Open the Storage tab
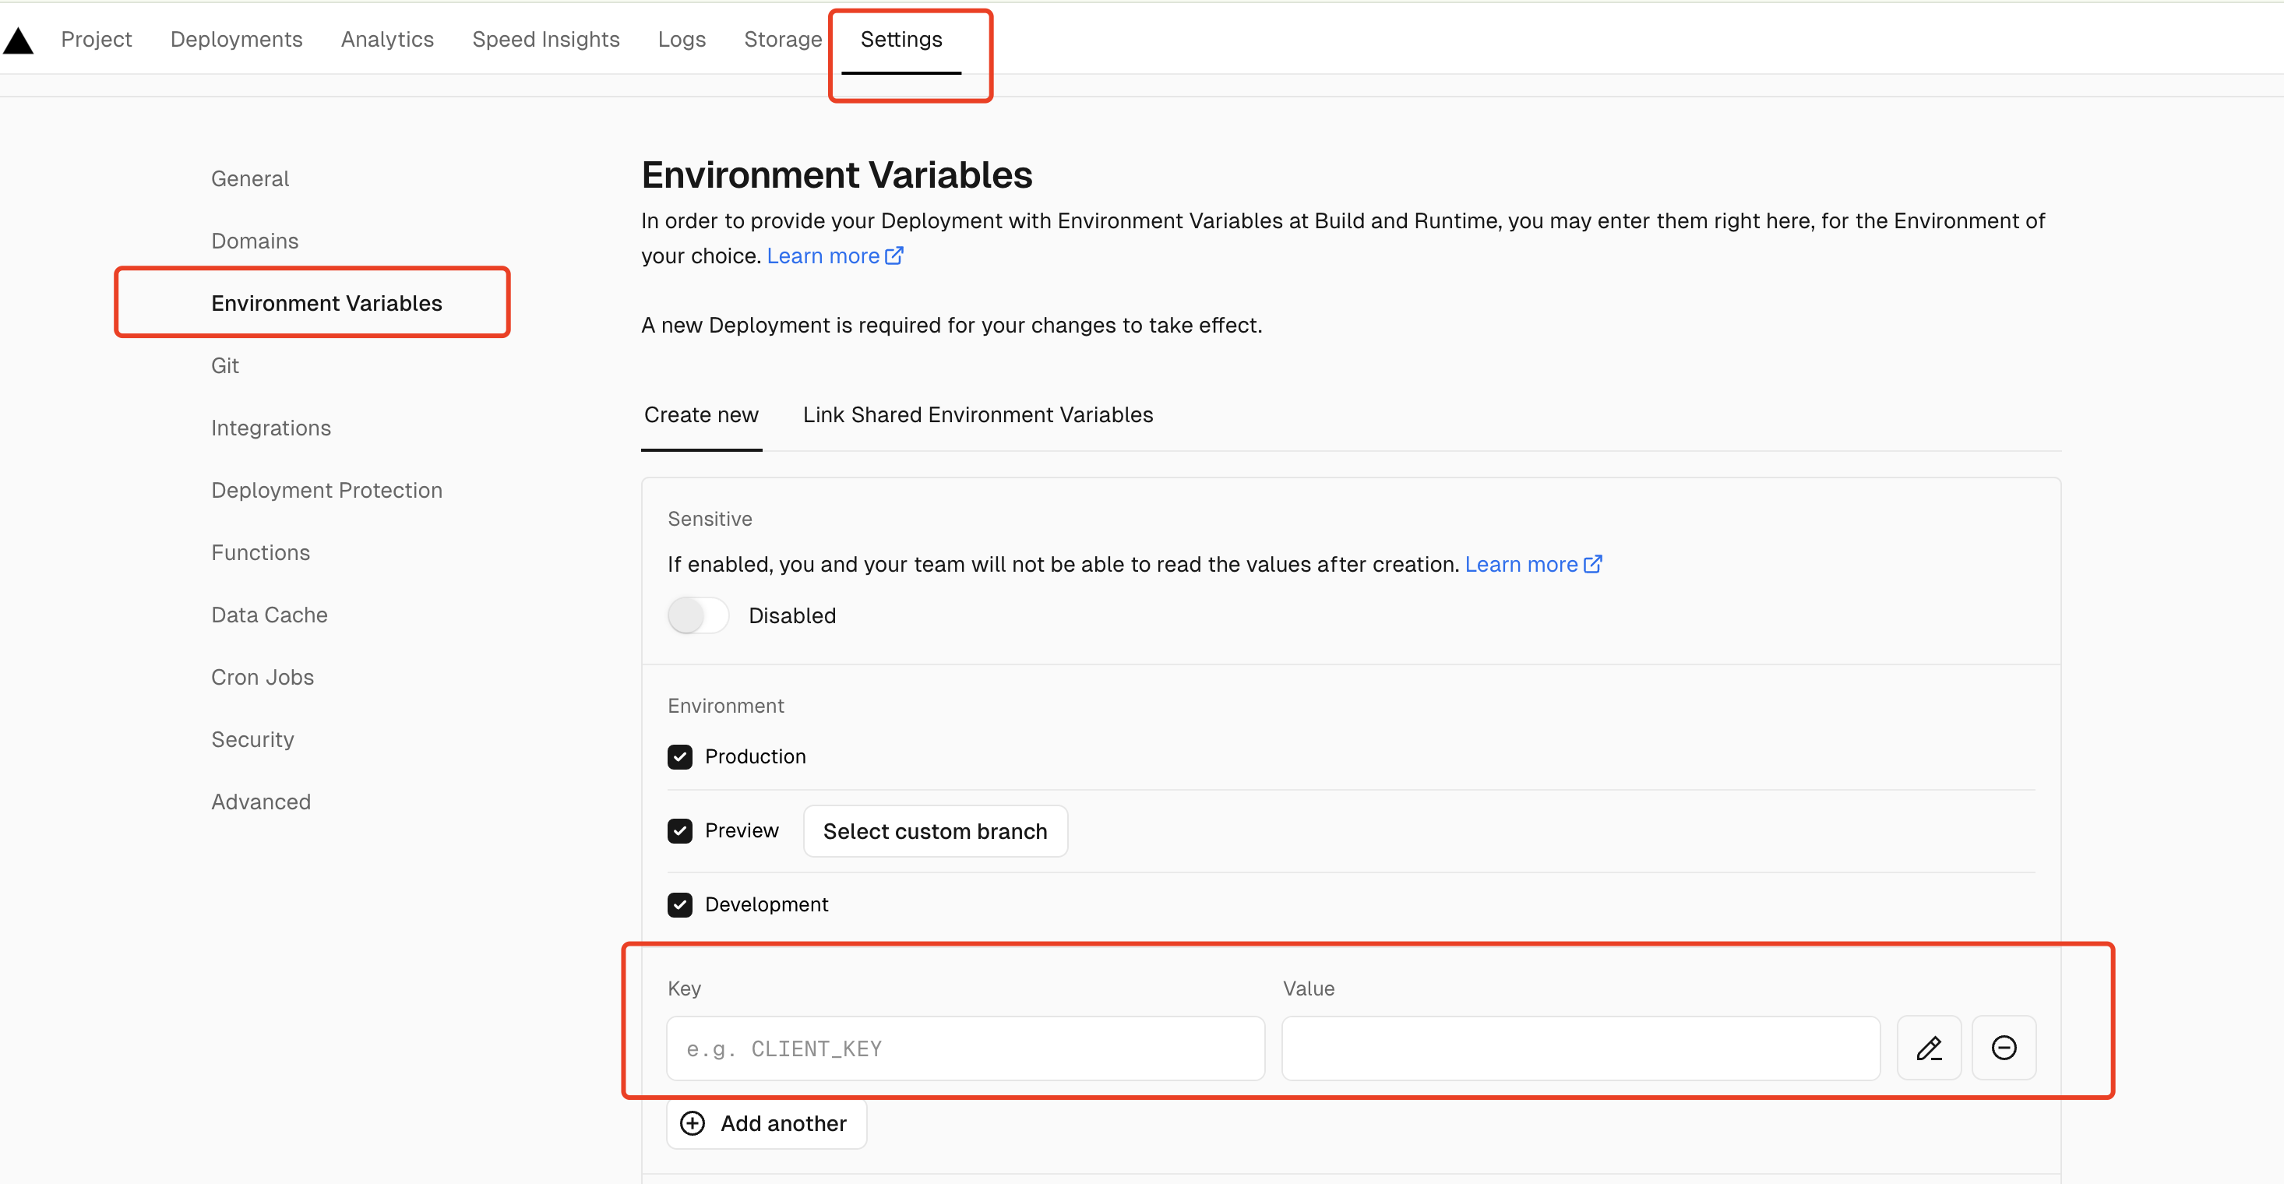This screenshot has height=1184, width=2284. point(783,39)
